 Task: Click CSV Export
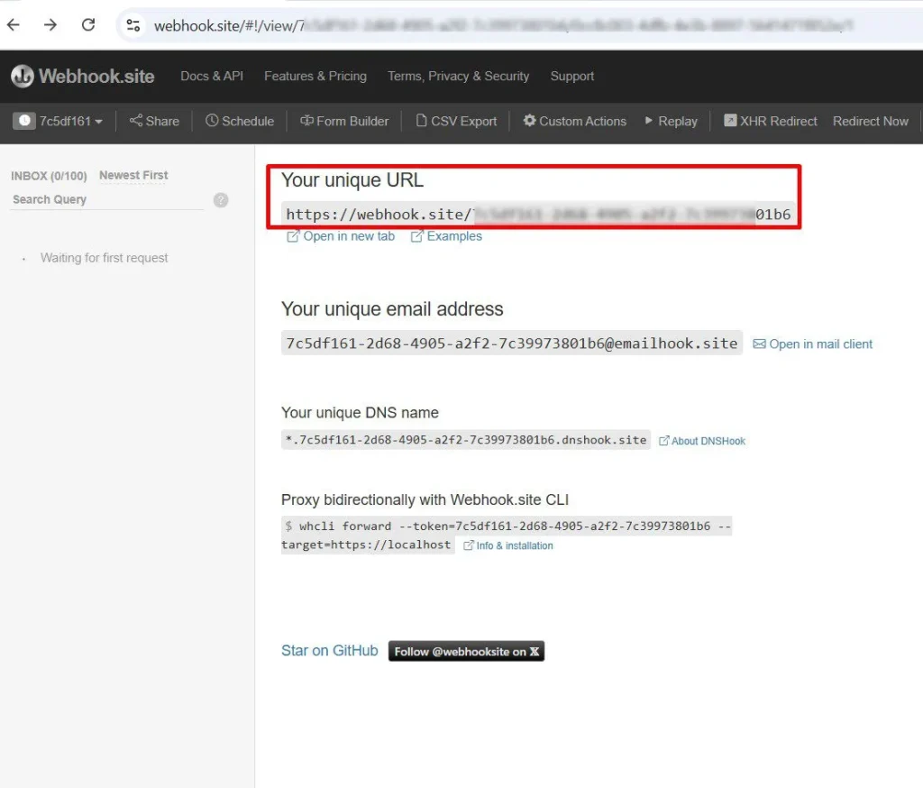(456, 122)
